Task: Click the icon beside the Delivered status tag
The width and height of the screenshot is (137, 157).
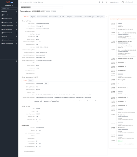Action: point(51,11)
